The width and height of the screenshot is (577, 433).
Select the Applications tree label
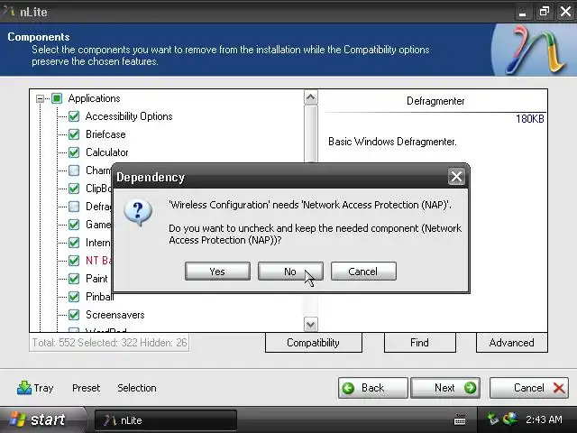coord(94,98)
